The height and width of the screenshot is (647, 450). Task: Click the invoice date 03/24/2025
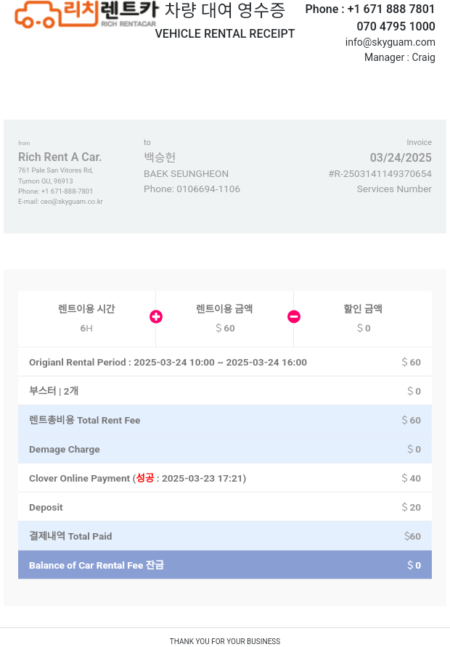401,158
